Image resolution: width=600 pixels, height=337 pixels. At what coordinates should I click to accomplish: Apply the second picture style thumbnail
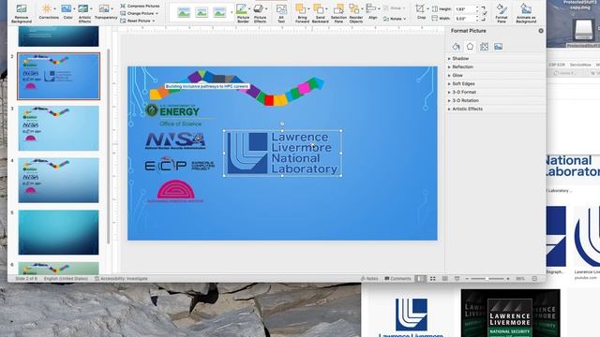point(202,12)
